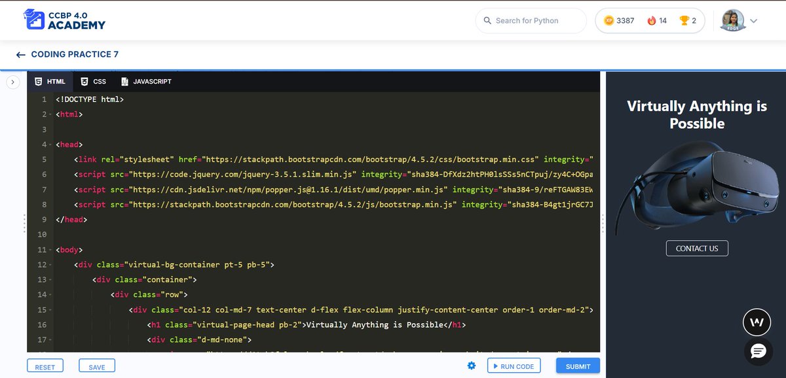Click the HTML5 shield icon in tab
The width and height of the screenshot is (786, 378).
(x=39, y=82)
